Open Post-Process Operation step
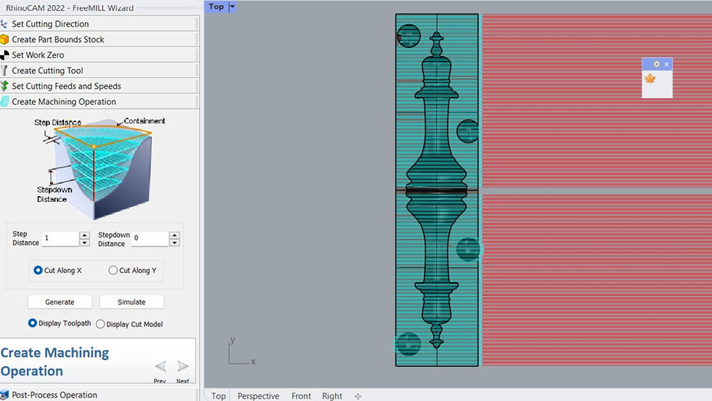Image resolution: width=712 pixels, height=401 pixels. (99, 394)
